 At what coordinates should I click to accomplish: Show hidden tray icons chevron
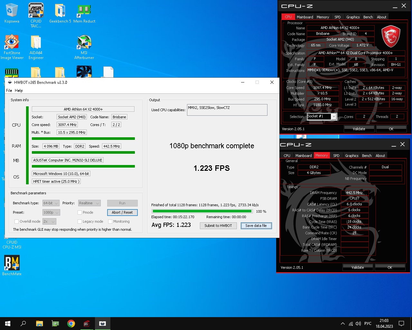343,324
